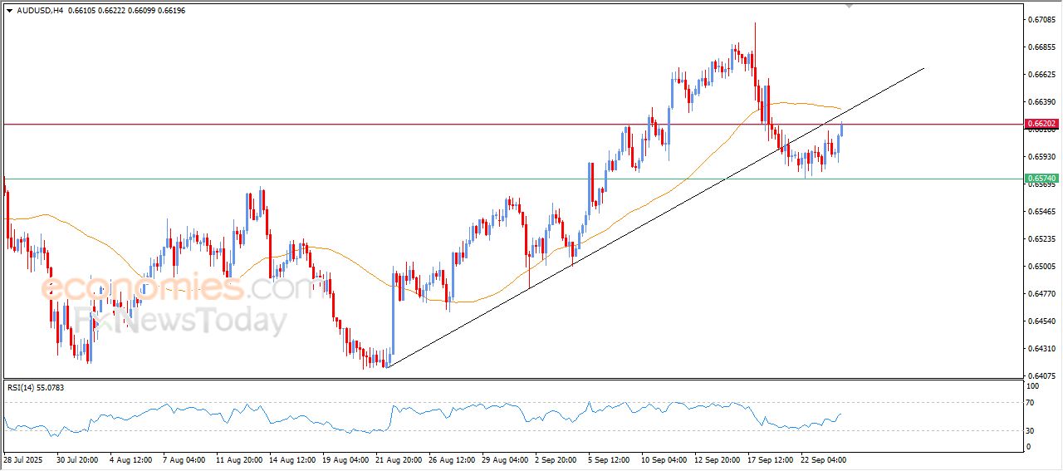Click the 0.65005 price axis label
1063x471 pixels.
1041,266
